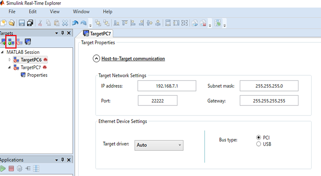This screenshot has height=176, width=321.
Task: Click the Paste clipboard icon
Action: tap(57, 23)
